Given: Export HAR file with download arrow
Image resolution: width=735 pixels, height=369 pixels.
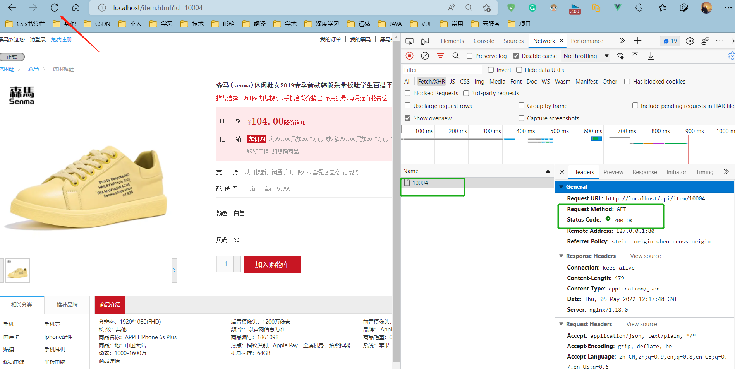Looking at the screenshot, I should 651,56.
